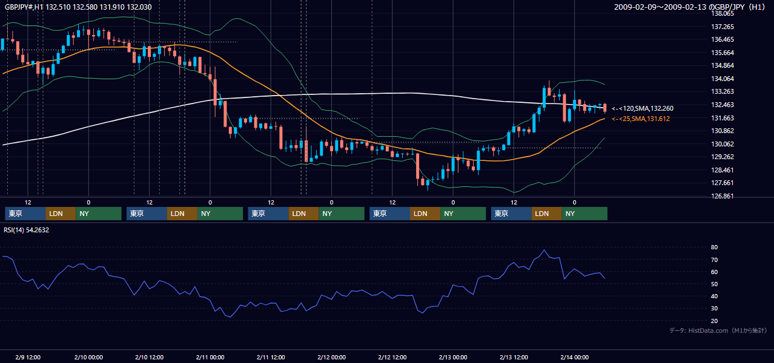
Task: Click price axis value 127.661
Action: click(x=723, y=183)
